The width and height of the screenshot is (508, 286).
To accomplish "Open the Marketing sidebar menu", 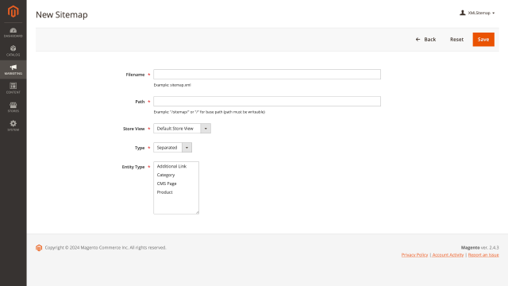I will (13, 69).
